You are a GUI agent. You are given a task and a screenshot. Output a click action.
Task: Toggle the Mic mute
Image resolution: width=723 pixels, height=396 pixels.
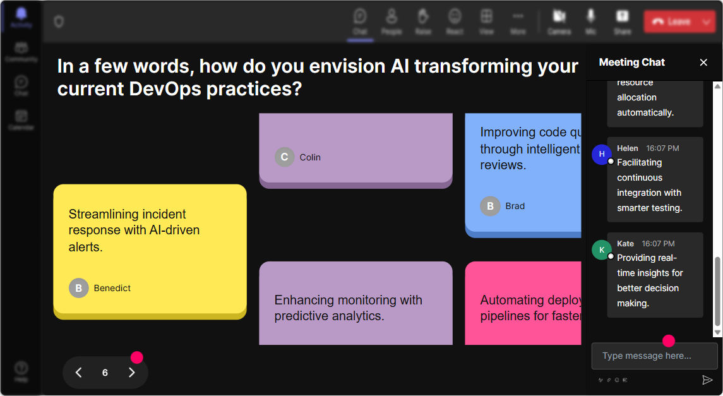(x=590, y=21)
